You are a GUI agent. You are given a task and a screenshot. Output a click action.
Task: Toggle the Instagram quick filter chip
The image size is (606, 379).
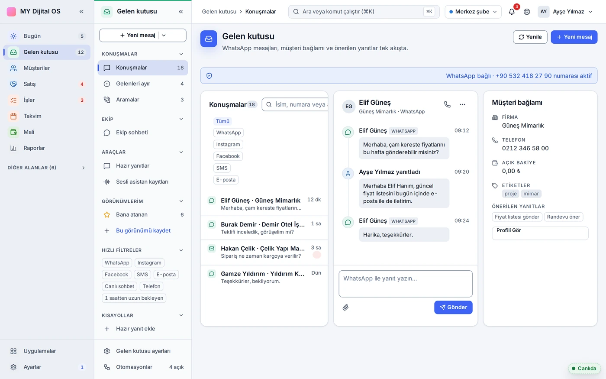[x=149, y=263]
